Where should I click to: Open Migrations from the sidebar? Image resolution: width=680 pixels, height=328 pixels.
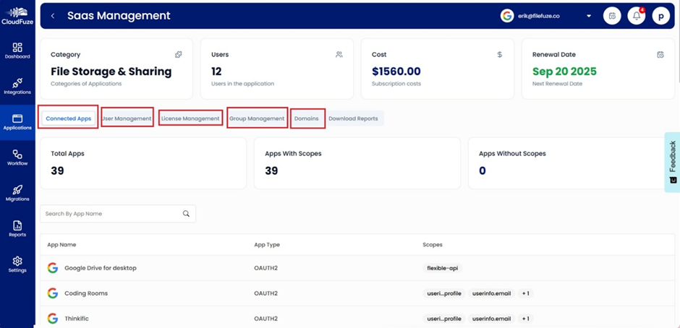17,193
